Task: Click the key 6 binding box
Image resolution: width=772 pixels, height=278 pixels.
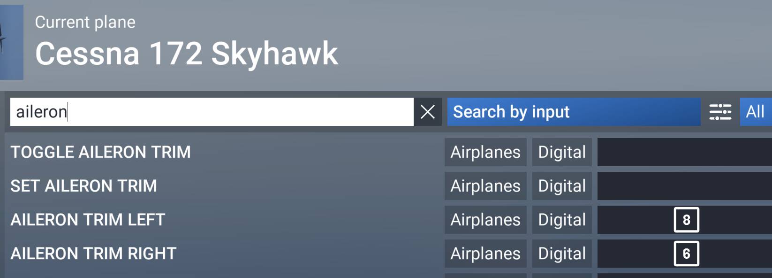Action: tap(686, 254)
